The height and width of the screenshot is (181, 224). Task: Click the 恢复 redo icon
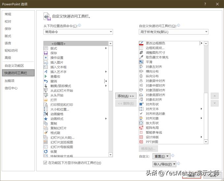[46, 151]
